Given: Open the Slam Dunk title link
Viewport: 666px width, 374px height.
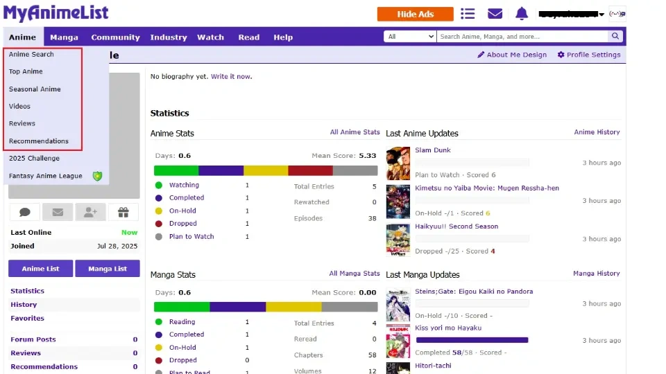Looking at the screenshot, I should [x=433, y=150].
